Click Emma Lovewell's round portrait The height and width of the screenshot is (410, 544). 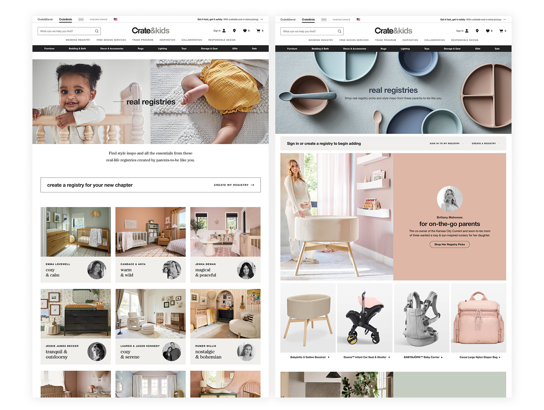click(x=97, y=270)
